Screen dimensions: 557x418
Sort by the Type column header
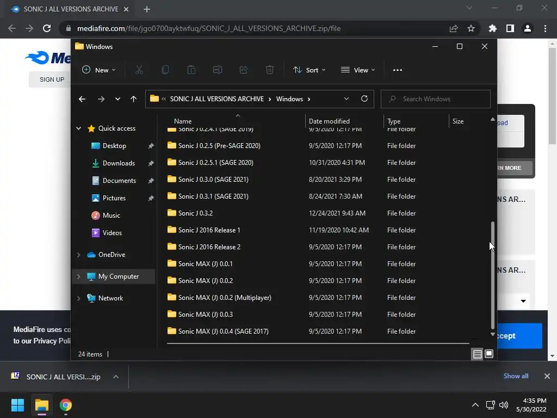(x=394, y=121)
